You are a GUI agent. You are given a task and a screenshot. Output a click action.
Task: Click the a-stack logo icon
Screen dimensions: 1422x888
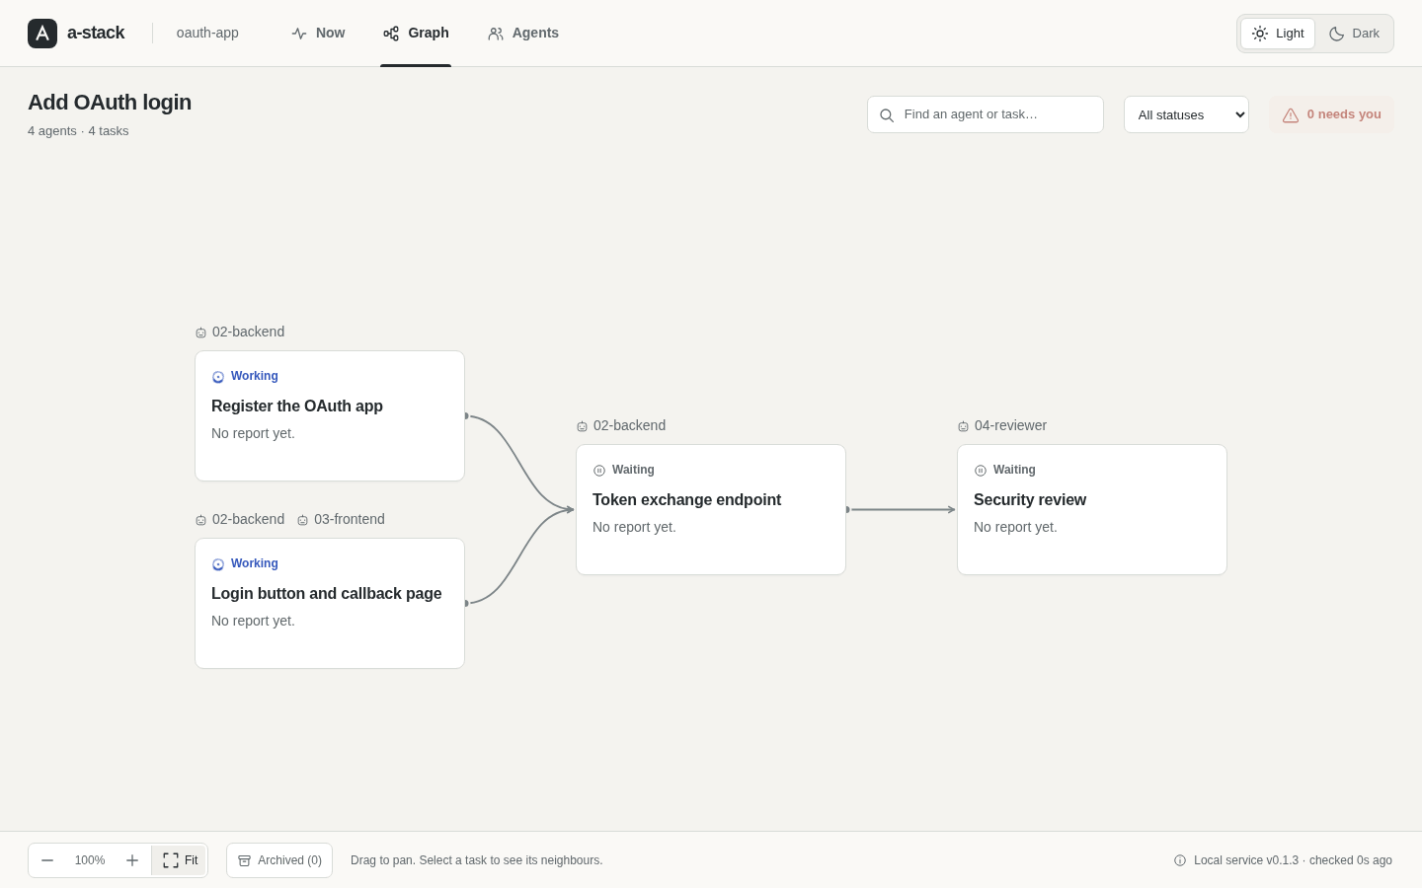pos(42,34)
